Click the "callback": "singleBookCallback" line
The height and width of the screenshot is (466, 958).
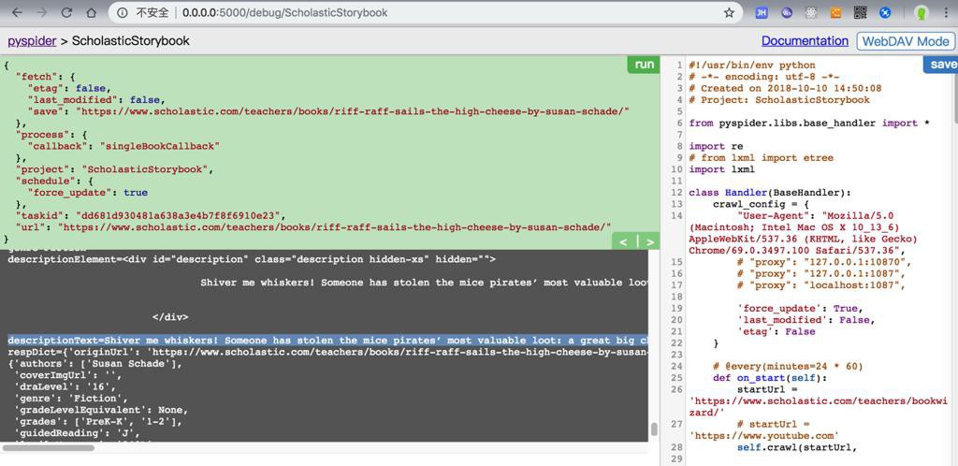click(x=123, y=146)
